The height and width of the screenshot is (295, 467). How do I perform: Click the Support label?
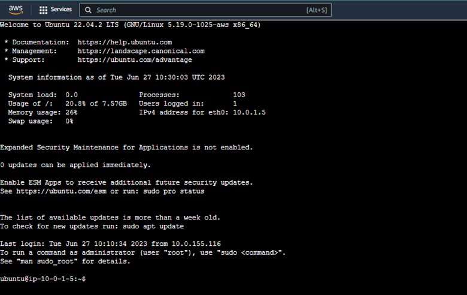pyautogui.click(x=28, y=59)
